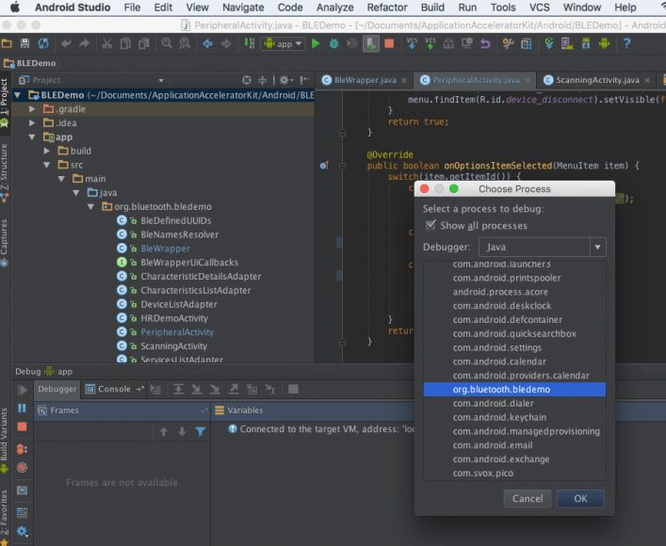
Task: Switch to BleWrapper.java tab
Action: (x=365, y=80)
